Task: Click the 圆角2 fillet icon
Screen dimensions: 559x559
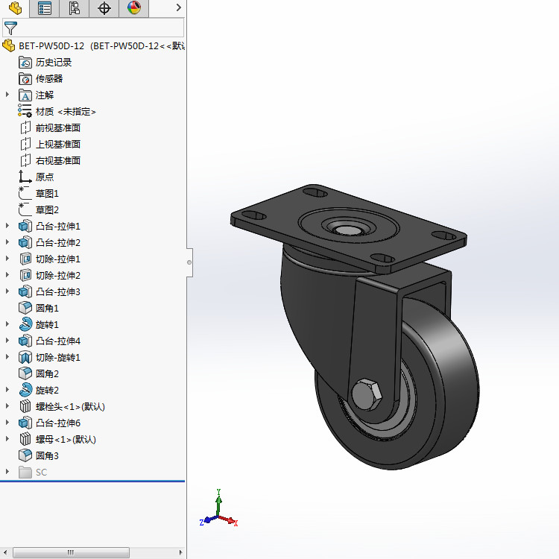Action: tap(25, 373)
